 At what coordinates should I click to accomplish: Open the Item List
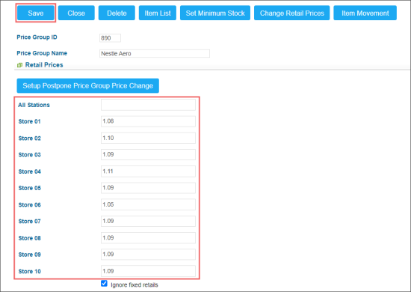[158, 13]
